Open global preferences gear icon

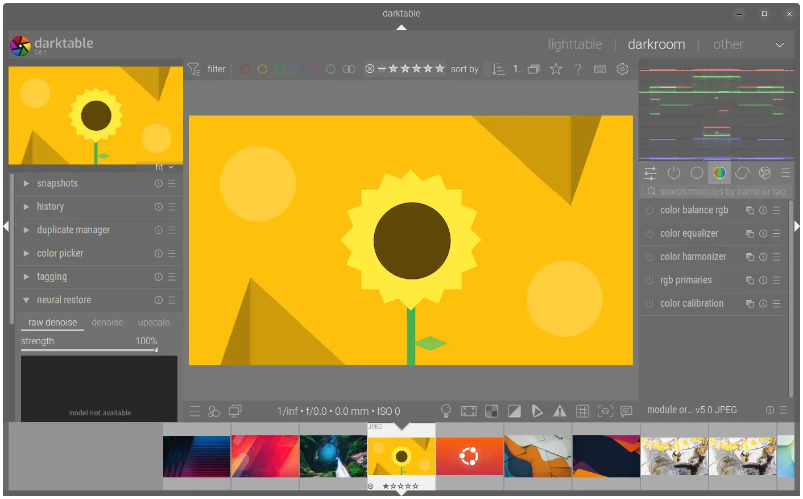click(x=623, y=69)
